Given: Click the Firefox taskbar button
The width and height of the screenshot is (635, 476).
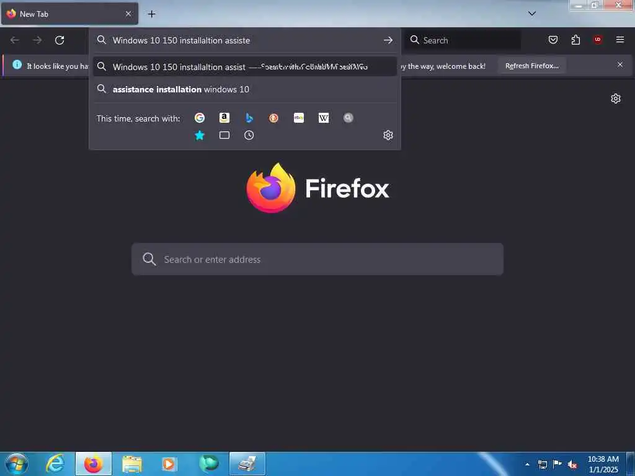Looking at the screenshot, I should click(x=94, y=464).
